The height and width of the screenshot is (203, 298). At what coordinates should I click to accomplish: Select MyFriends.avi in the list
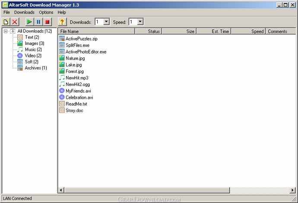[x=78, y=91]
